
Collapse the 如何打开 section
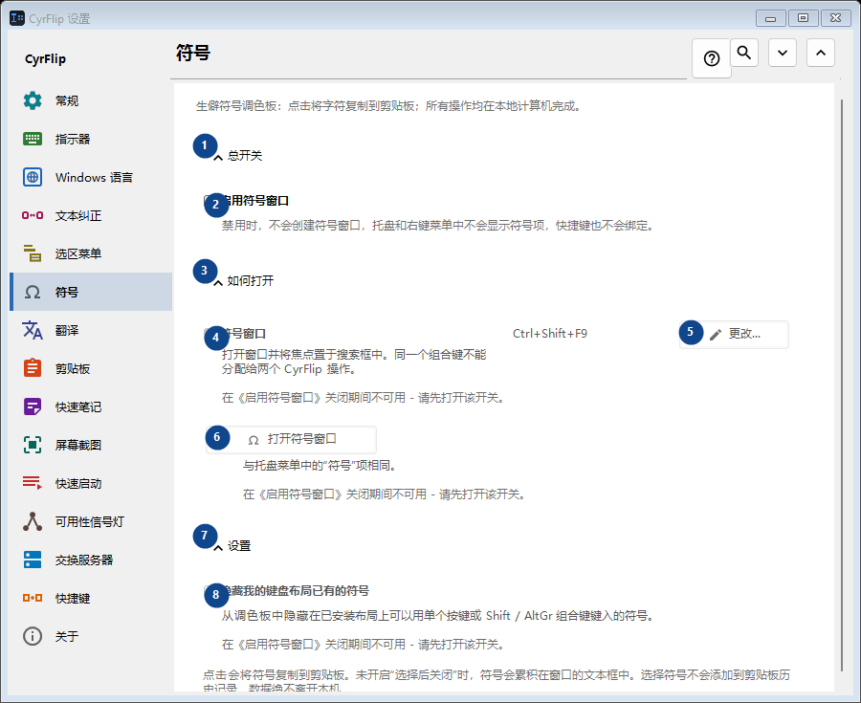(218, 282)
